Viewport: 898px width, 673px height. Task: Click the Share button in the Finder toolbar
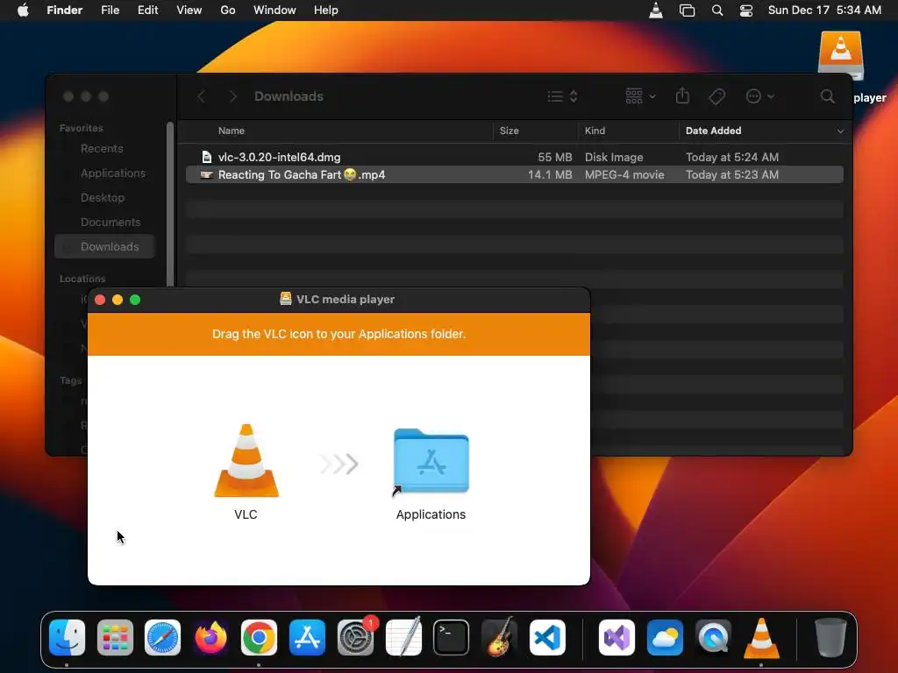point(682,96)
